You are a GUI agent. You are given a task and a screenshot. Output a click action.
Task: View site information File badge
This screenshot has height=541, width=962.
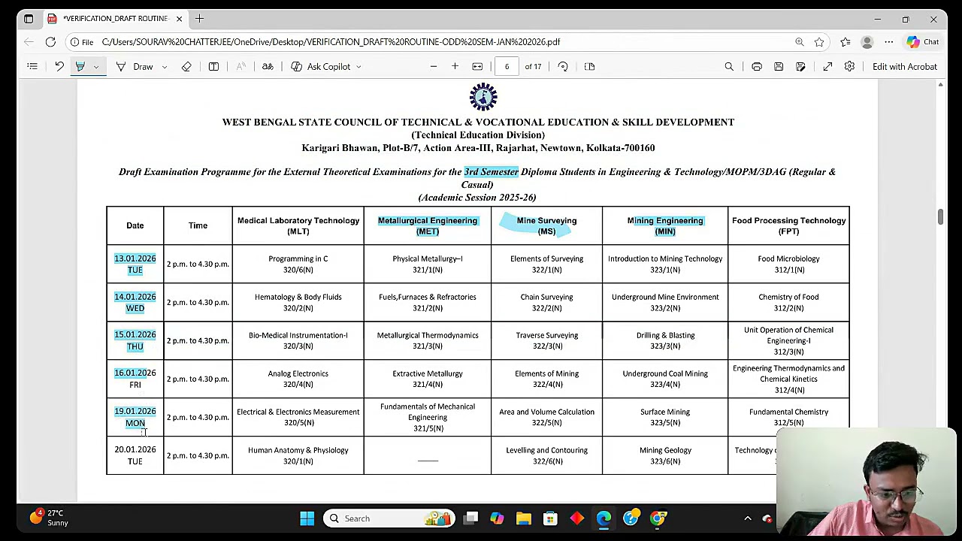82,42
